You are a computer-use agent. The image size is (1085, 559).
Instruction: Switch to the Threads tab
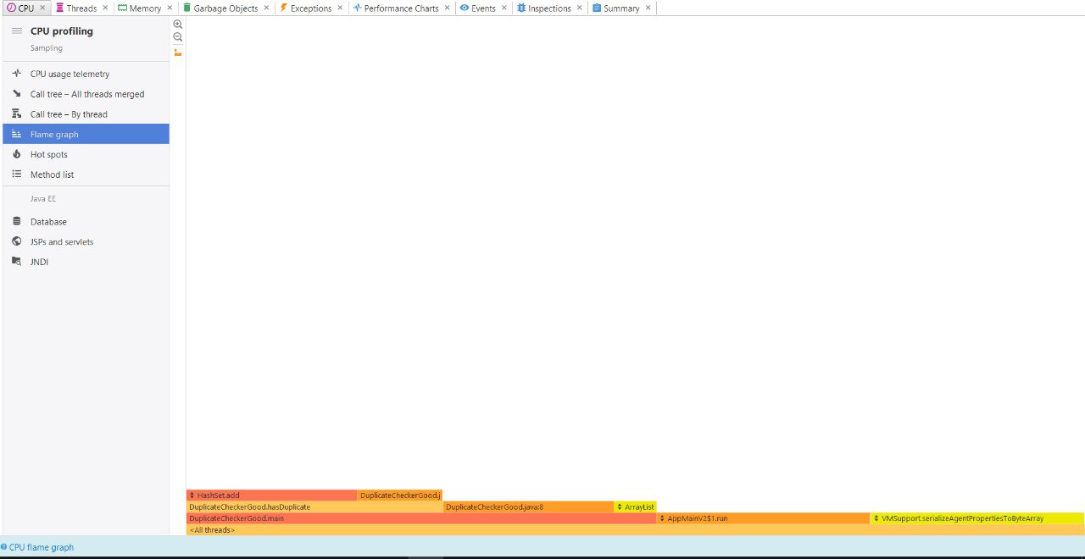81,8
